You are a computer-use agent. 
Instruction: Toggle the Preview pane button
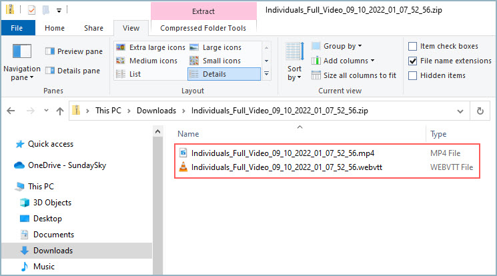click(x=74, y=51)
